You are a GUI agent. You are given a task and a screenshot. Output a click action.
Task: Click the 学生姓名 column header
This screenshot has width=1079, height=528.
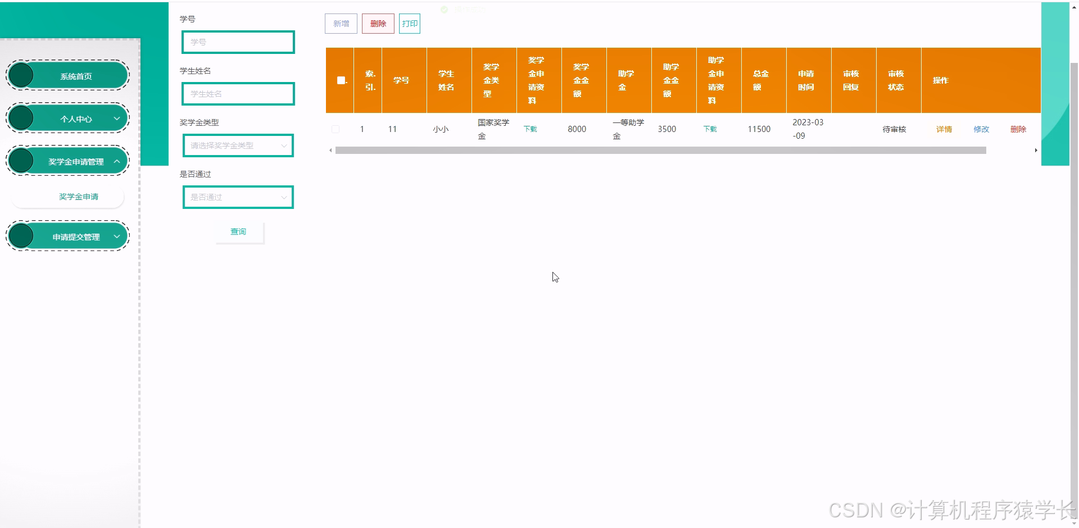pyautogui.click(x=449, y=80)
